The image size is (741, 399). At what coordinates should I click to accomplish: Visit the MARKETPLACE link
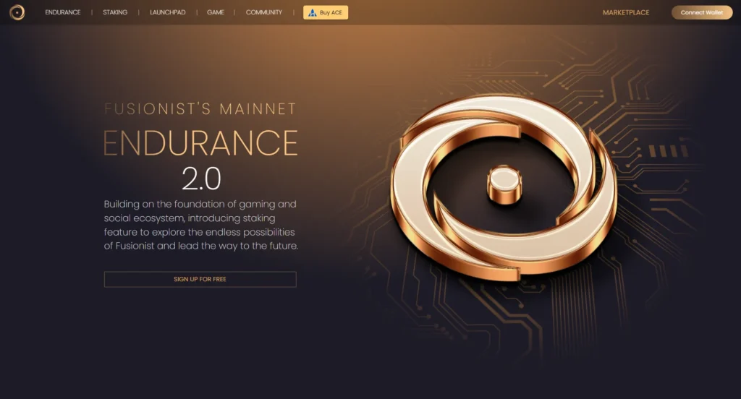[626, 13]
